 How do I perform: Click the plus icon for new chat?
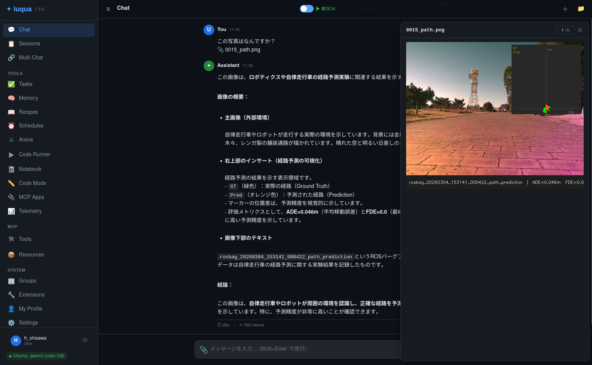pos(565,9)
